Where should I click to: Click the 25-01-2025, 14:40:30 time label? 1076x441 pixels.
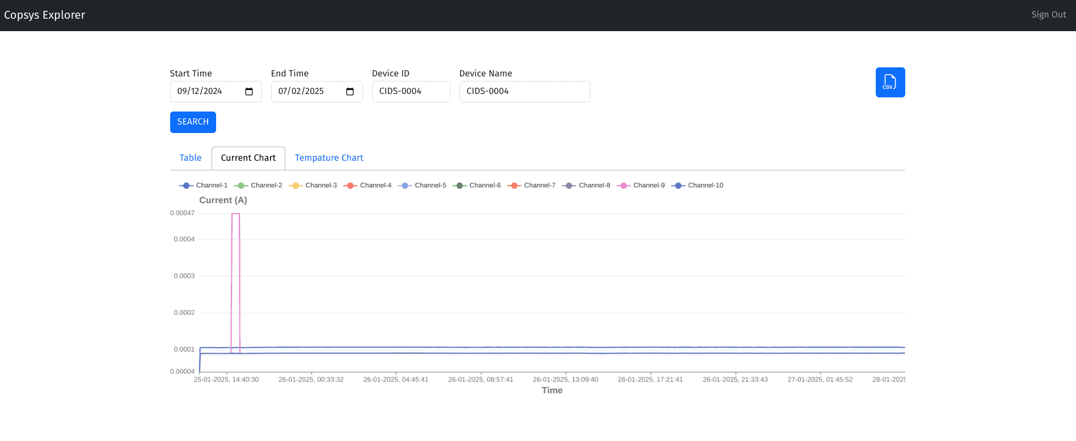pos(226,380)
